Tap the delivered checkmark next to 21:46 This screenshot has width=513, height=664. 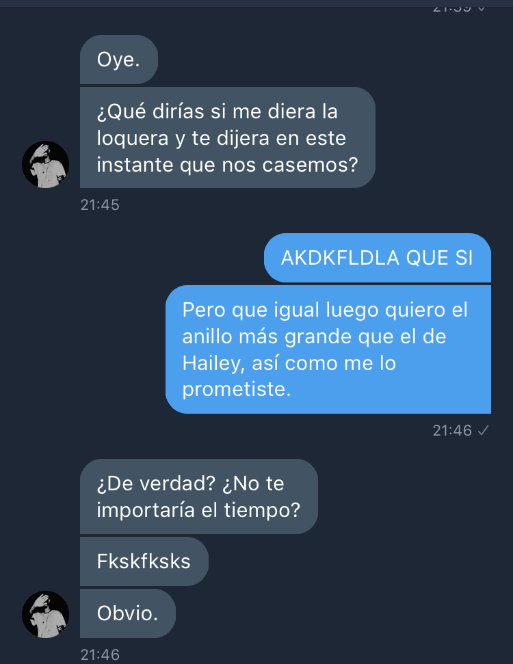point(483,431)
